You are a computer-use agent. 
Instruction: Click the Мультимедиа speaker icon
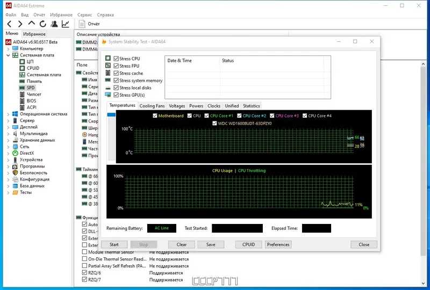click(x=16, y=134)
